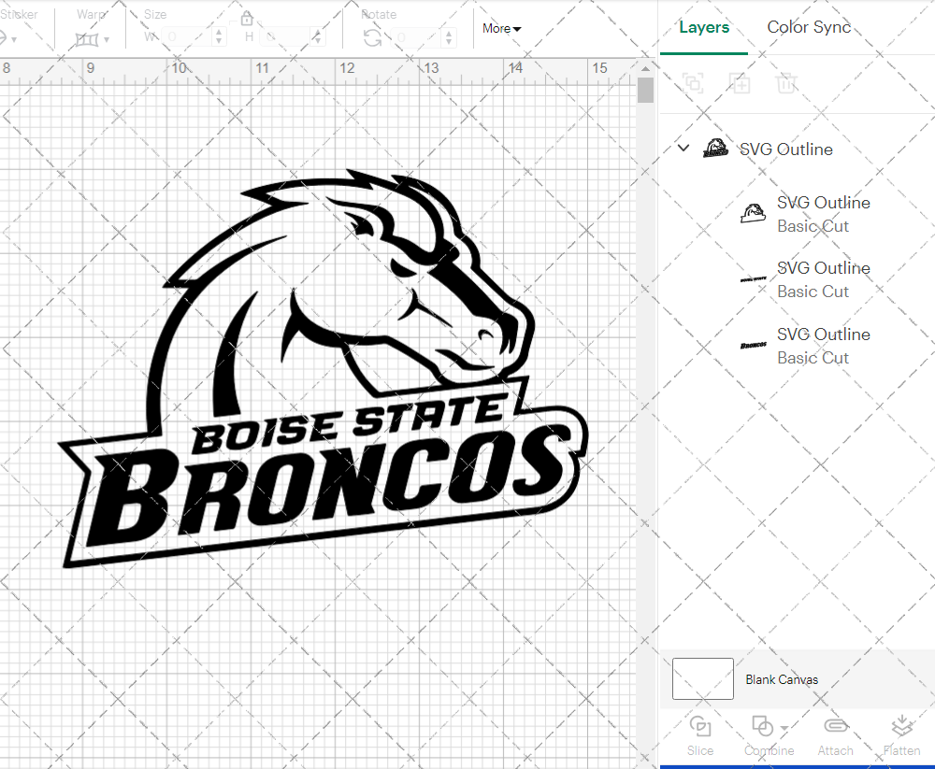The image size is (935, 769).
Task: Open the More options dropdown
Action: [501, 29]
